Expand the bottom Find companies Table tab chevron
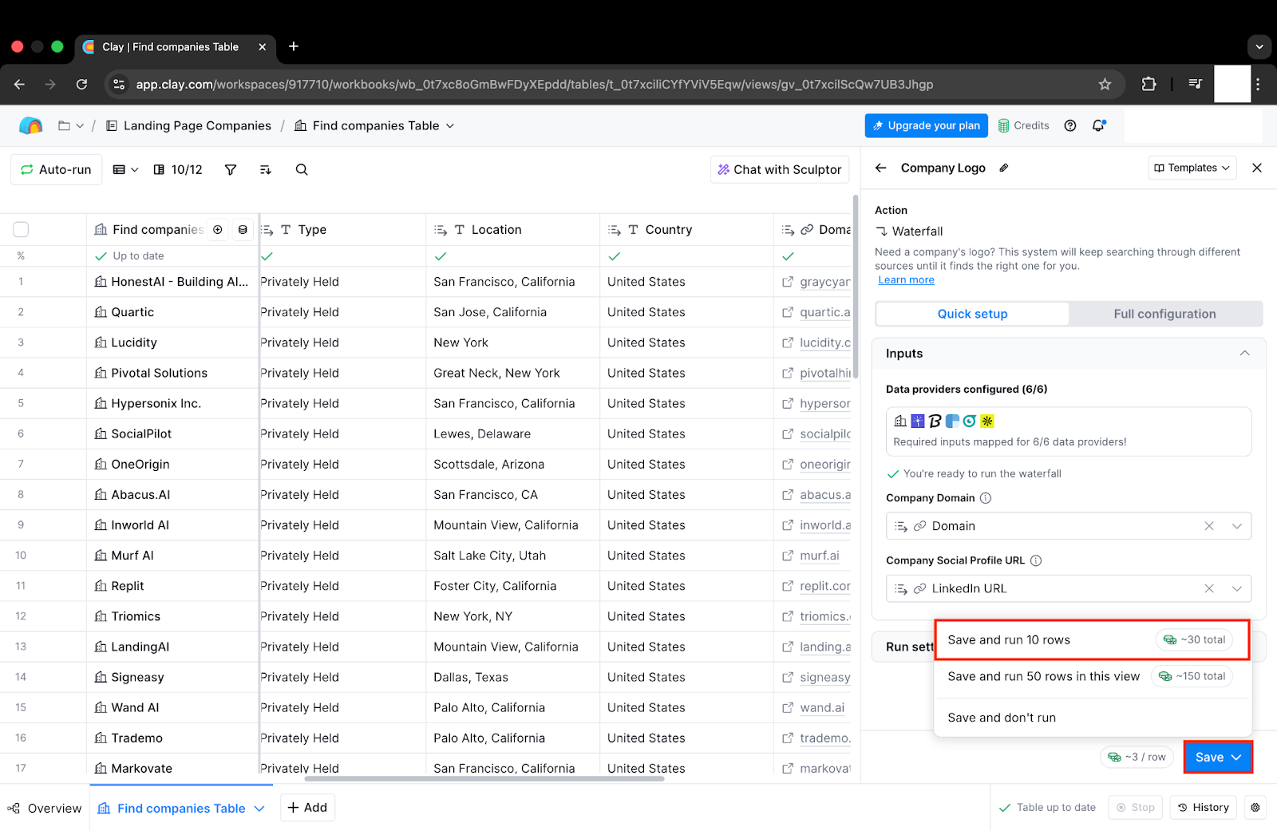This screenshot has width=1277, height=831. point(259,809)
